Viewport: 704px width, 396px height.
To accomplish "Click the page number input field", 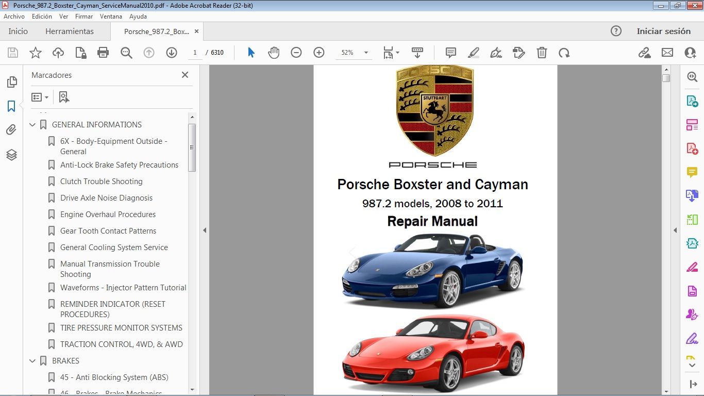I will (195, 53).
